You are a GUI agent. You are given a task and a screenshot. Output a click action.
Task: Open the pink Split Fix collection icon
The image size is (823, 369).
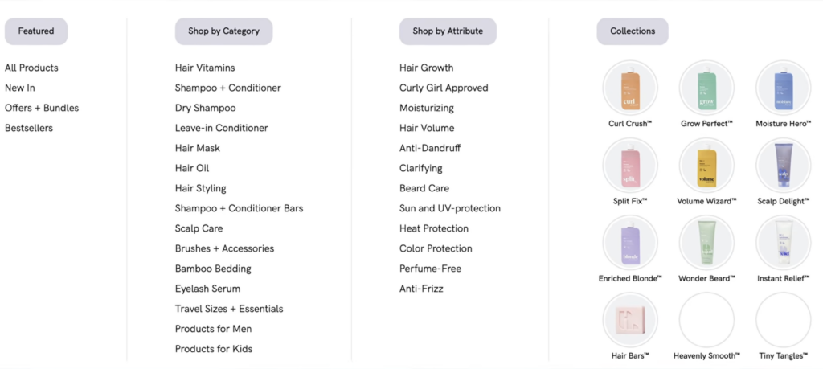click(629, 165)
